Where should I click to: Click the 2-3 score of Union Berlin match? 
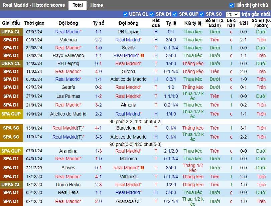98,185
